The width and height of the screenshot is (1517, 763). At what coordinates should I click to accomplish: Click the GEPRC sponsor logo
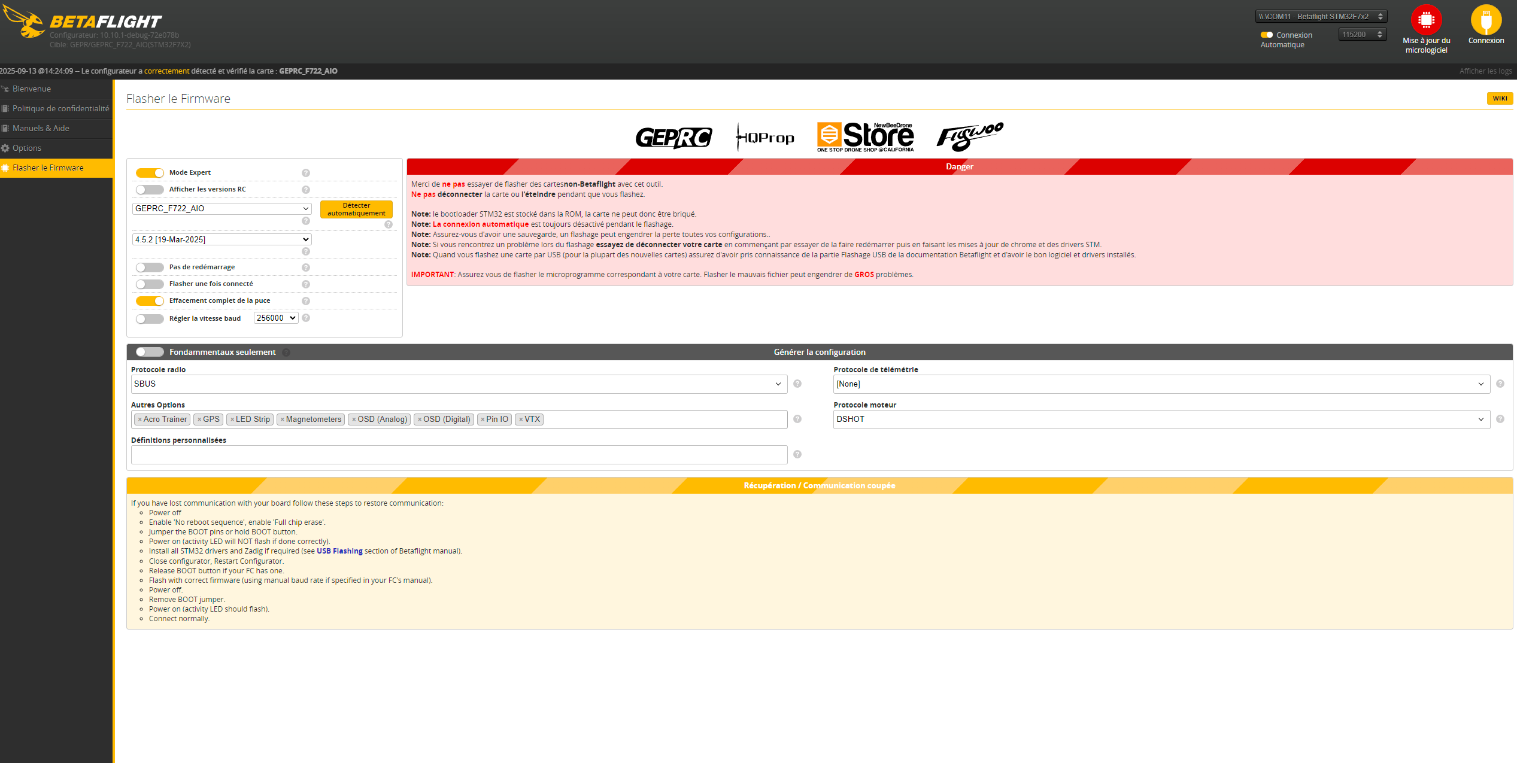click(673, 138)
